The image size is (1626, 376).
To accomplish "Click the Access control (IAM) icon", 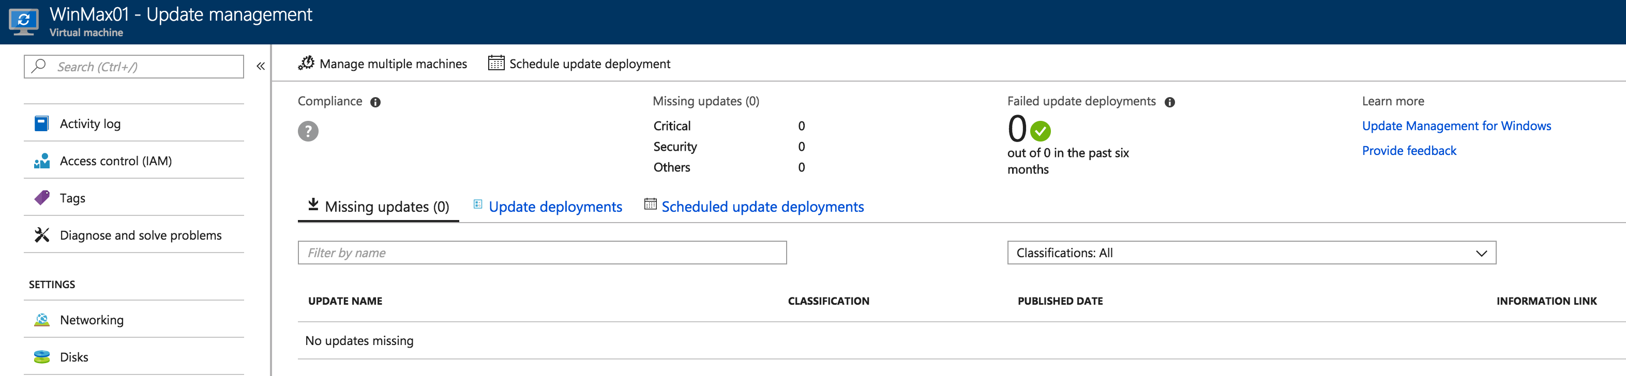I will pos(42,161).
